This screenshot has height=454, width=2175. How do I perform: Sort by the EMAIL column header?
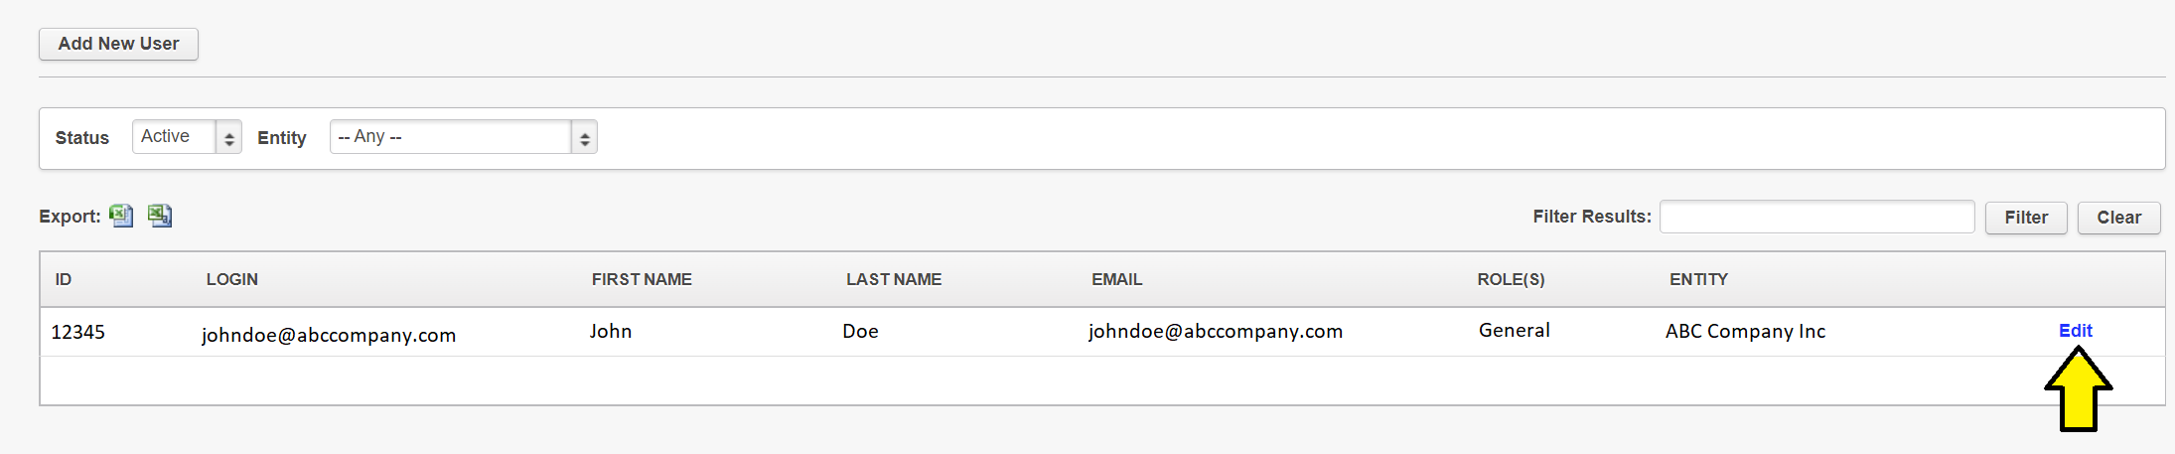1117,279
